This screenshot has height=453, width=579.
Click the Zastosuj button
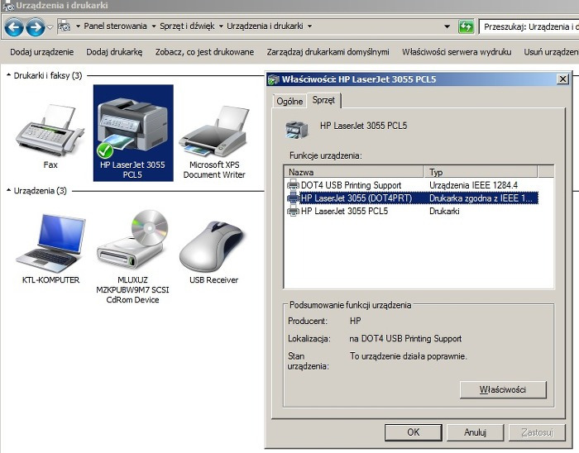[x=537, y=432]
